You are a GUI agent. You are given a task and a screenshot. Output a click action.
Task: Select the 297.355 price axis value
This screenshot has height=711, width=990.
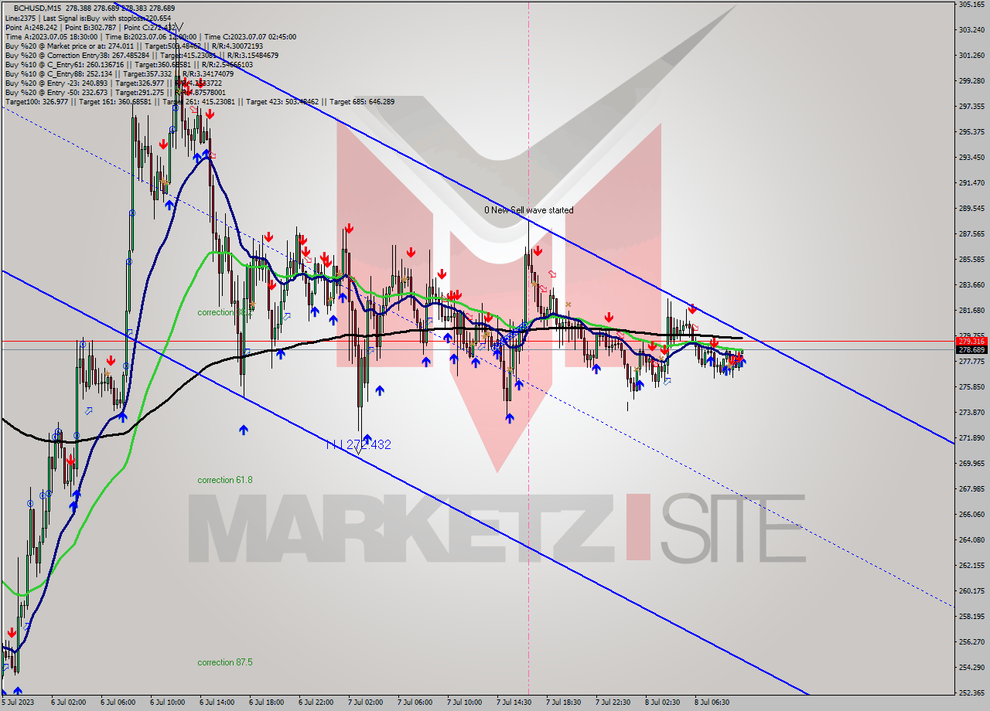pyautogui.click(x=971, y=107)
